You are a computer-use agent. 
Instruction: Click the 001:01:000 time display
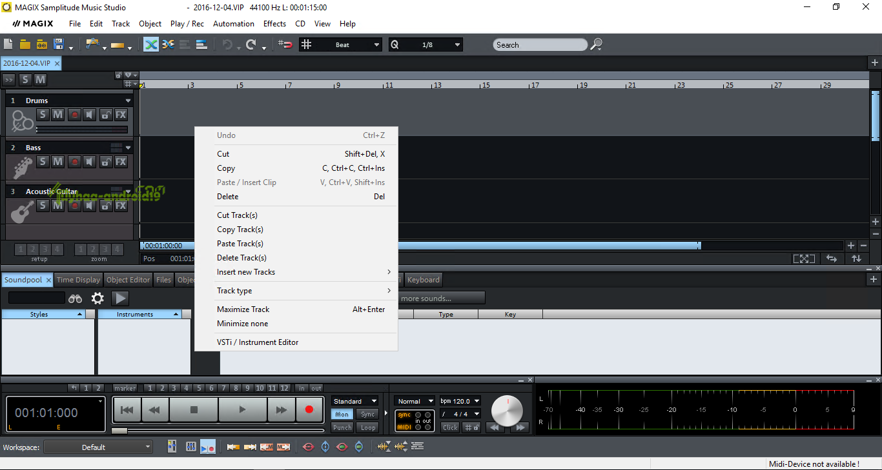tap(56, 414)
